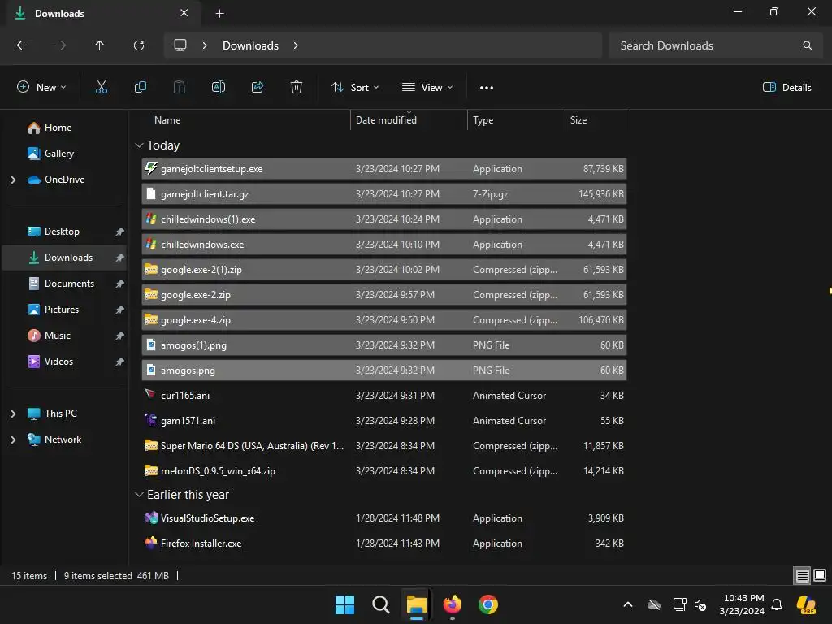Image resolution: width=832 pixels, height=624 pixels.
Task: Open taskbar Search
Action: [x=381, y=604]
